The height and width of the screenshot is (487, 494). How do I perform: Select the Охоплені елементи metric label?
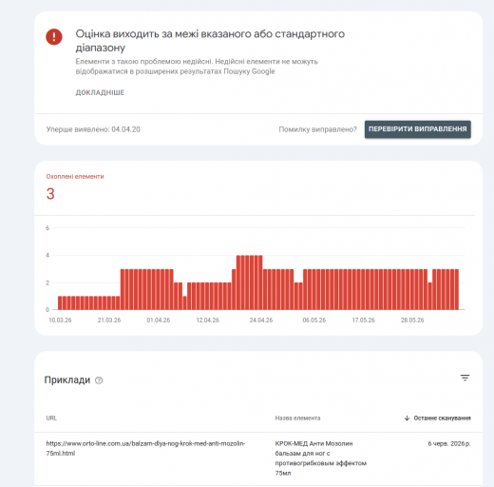click(75, 177)
